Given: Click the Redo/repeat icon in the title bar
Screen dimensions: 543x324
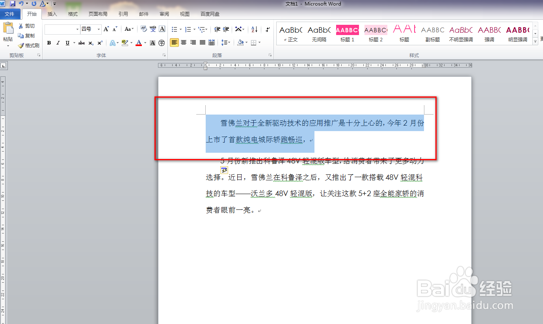Looking at the screenshot, I should click(x=34, y=4).
